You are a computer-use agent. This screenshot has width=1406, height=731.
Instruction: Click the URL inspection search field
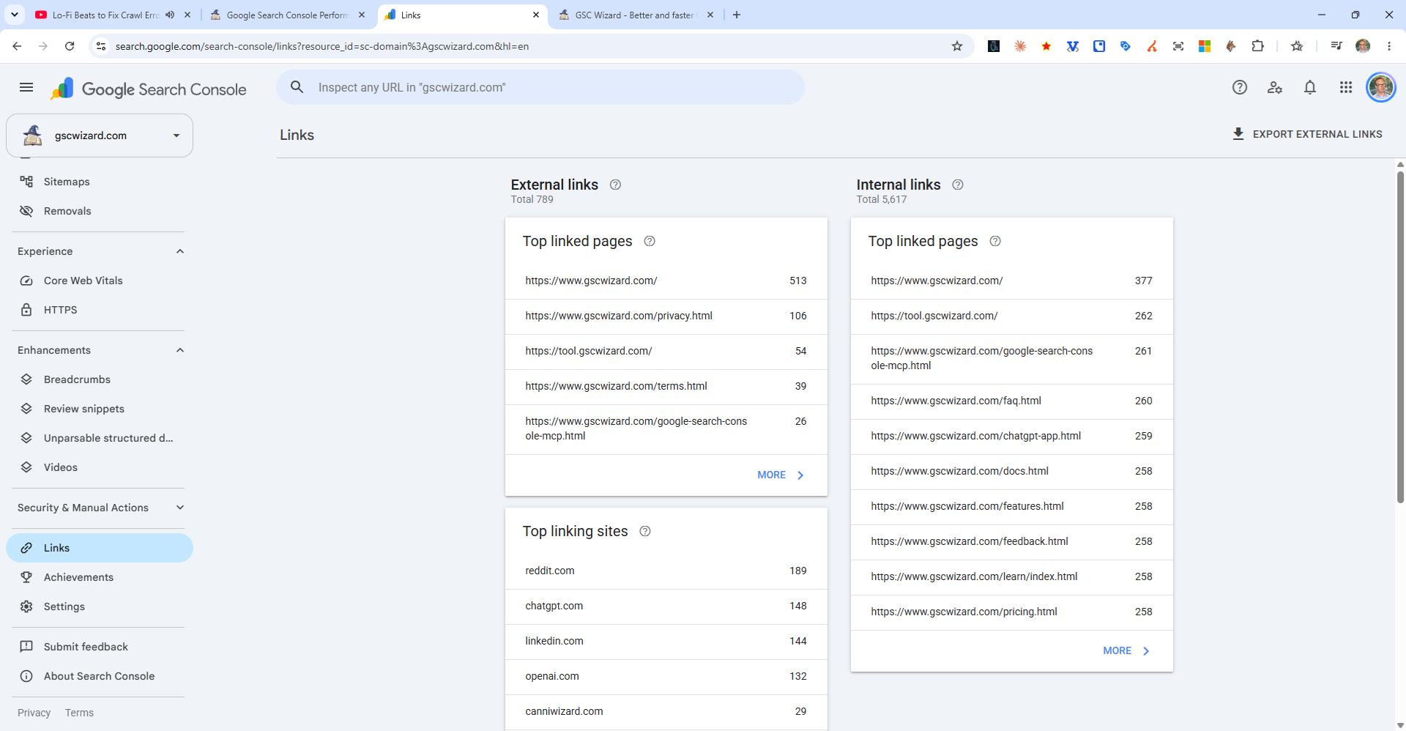pyautogui.click(x=540, y=87)
